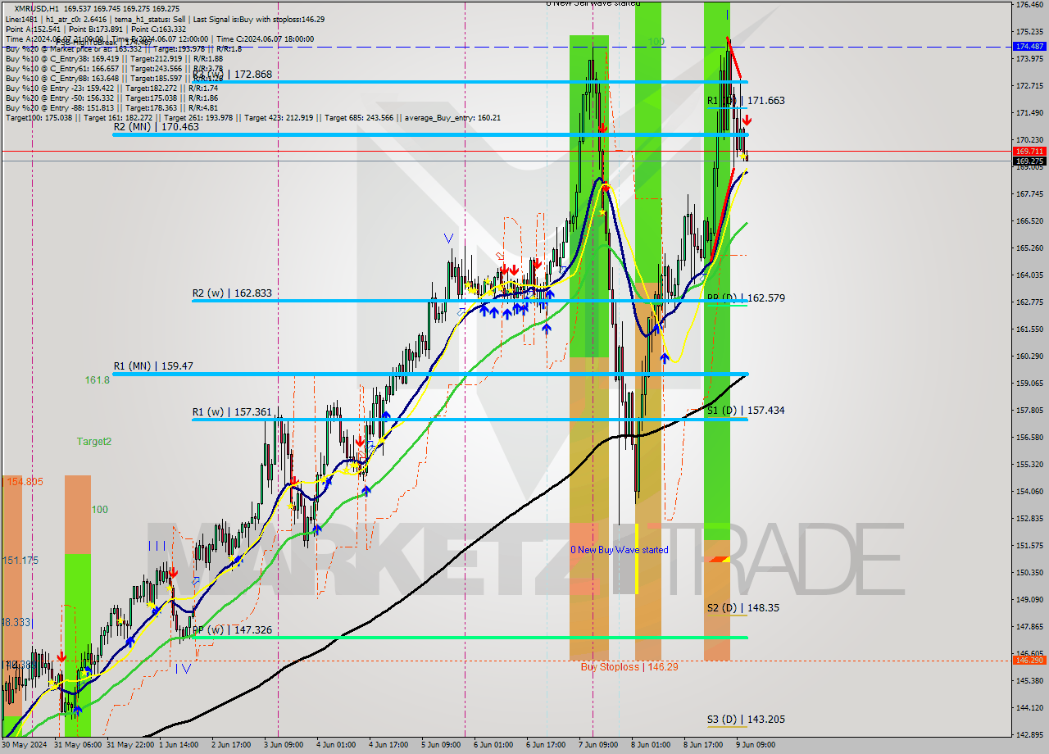This screenshot has height=754, width=1049.
Task: Click the 'Buy Stoploss | 146.29' label
Action: pyautogui.click(x=629, y=667)
